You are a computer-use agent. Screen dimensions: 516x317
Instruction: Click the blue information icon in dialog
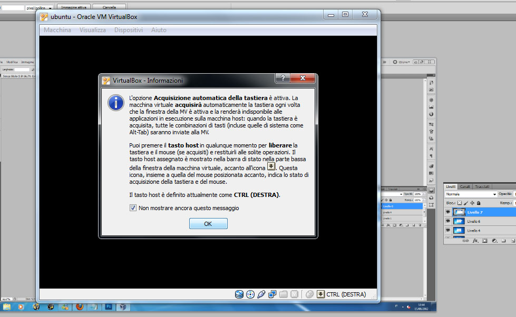(116, 103)
